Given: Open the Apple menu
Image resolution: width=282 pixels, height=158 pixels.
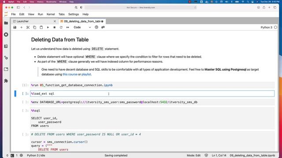Looking at the screenshot, I should click(4, 2).
